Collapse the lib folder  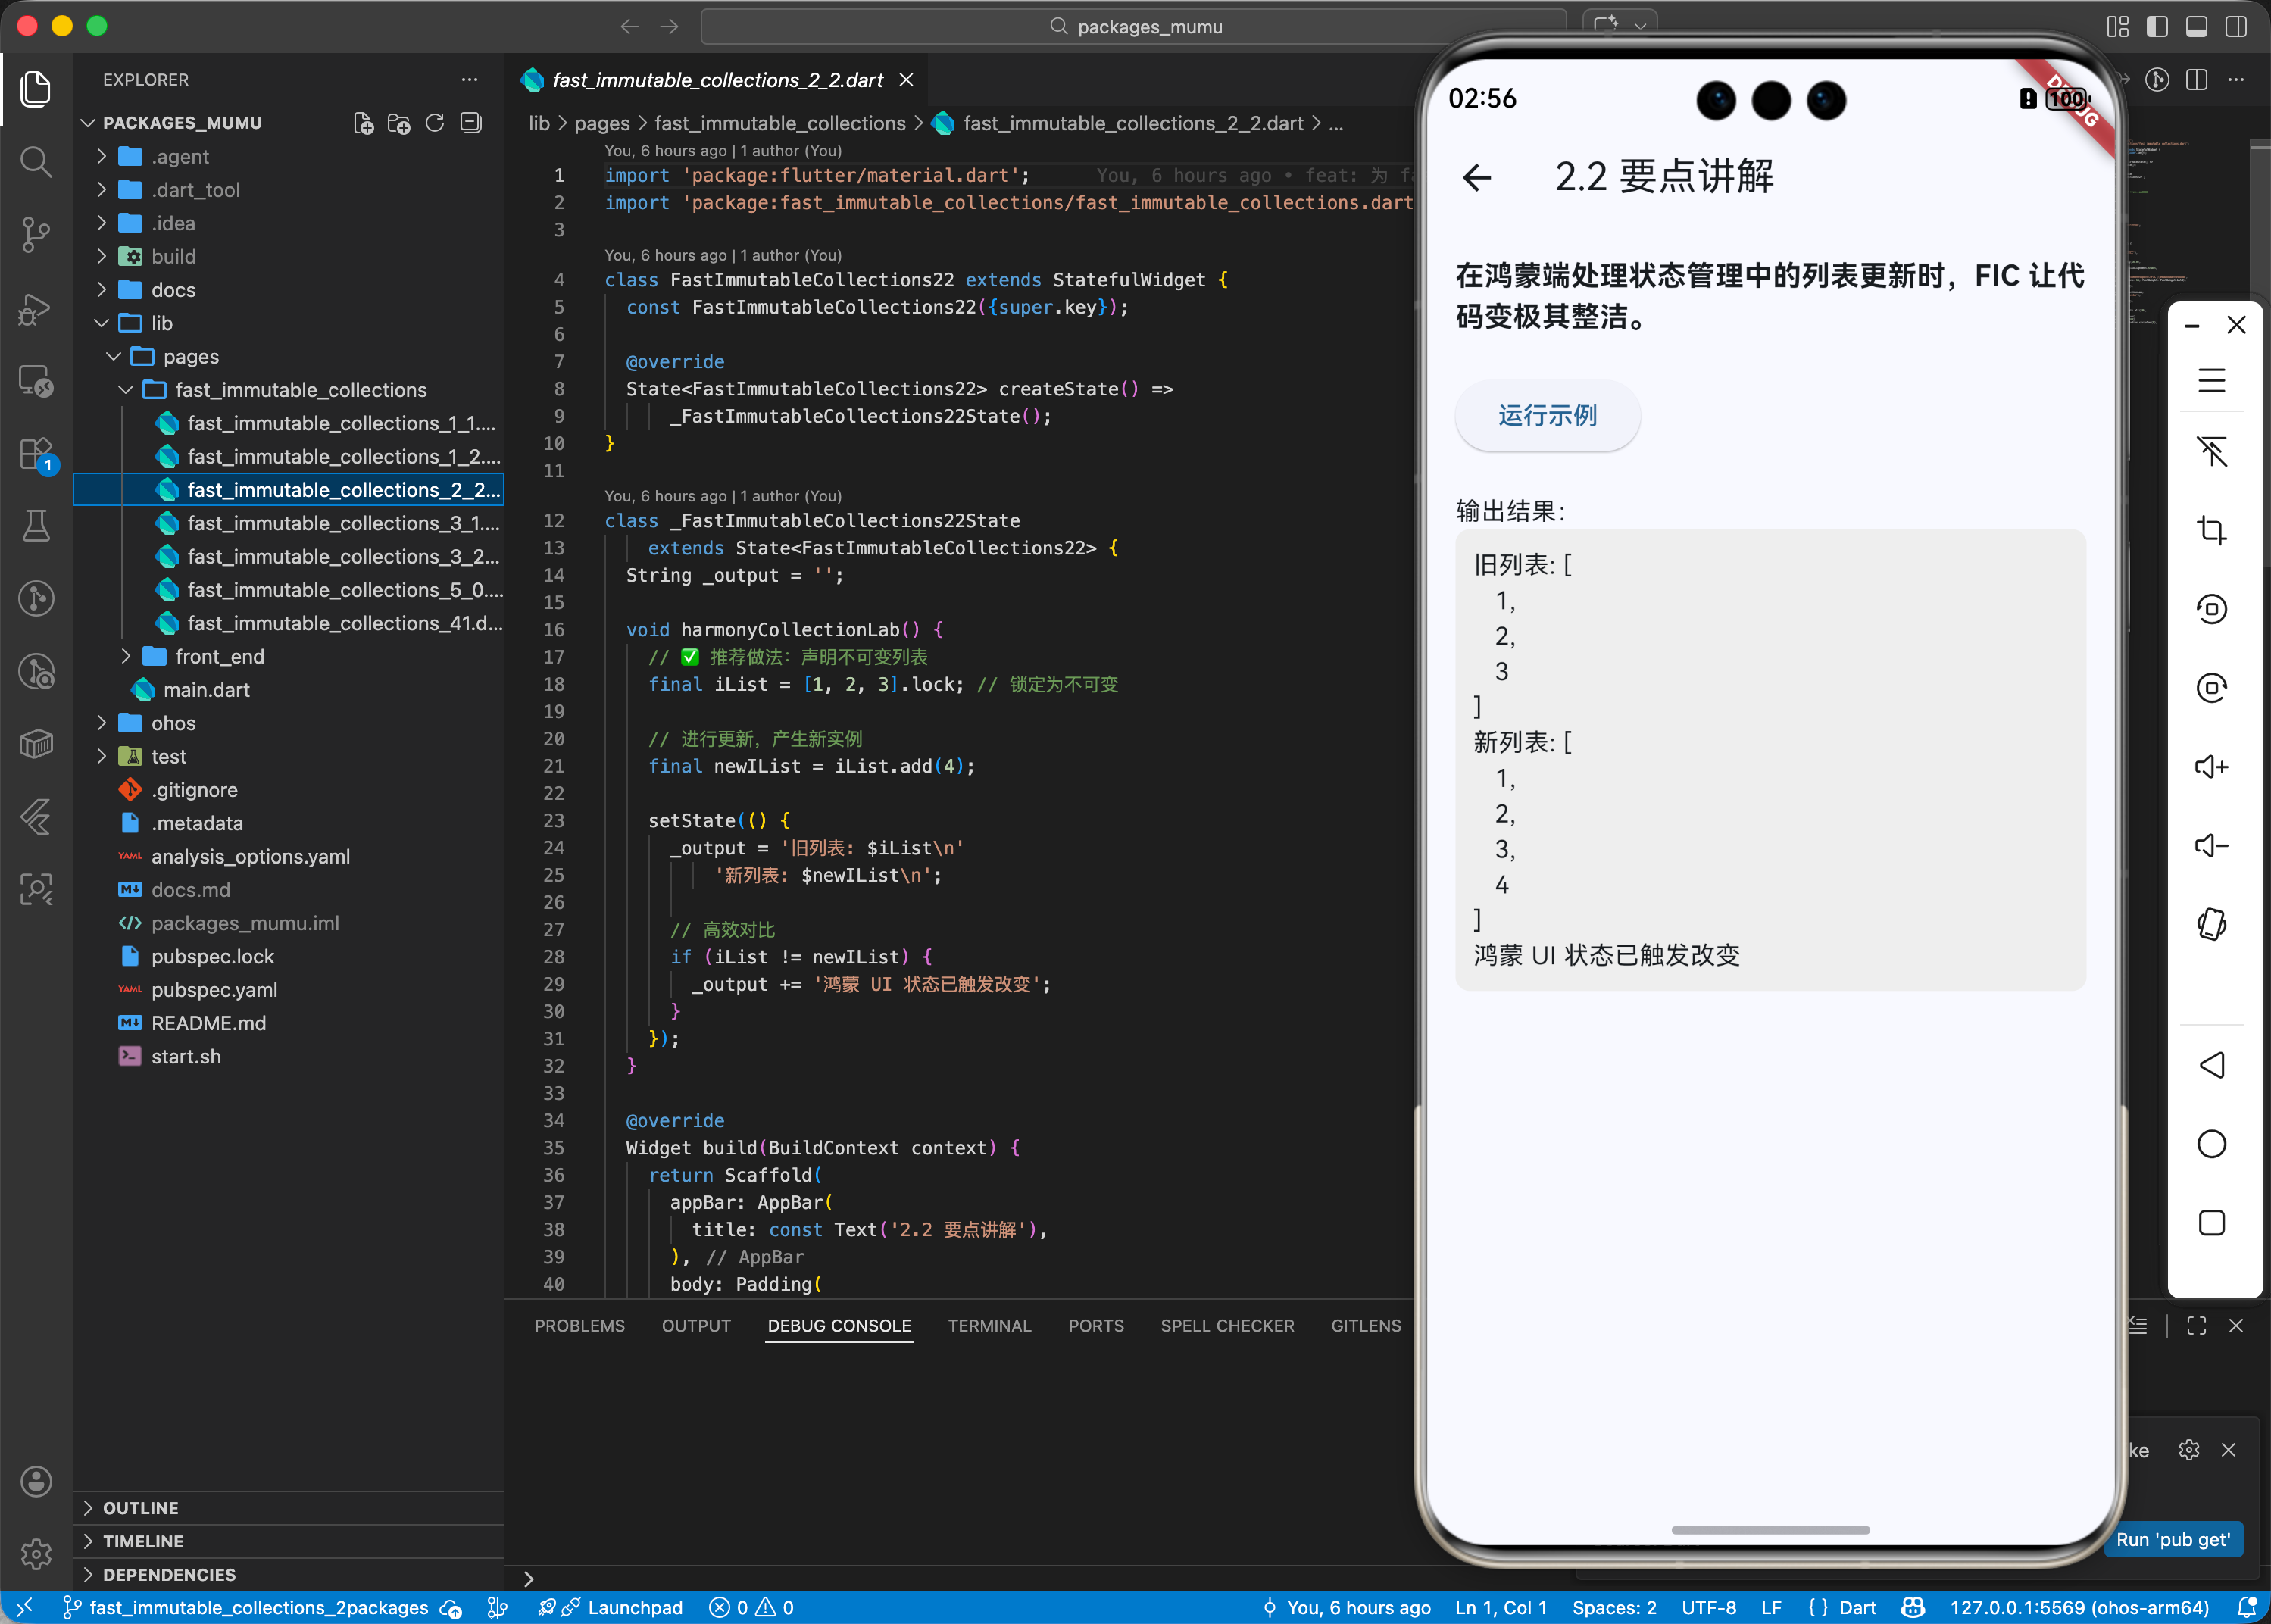pyautogui.click(x=161, y=323)
